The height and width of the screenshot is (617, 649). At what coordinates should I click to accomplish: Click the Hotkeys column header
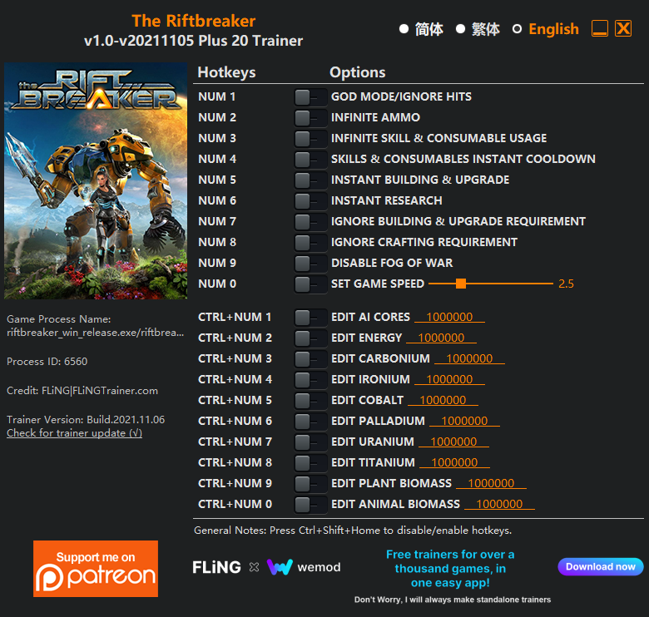click(x=227, y=72)
